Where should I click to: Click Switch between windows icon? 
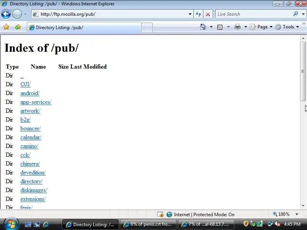[37, 225]
